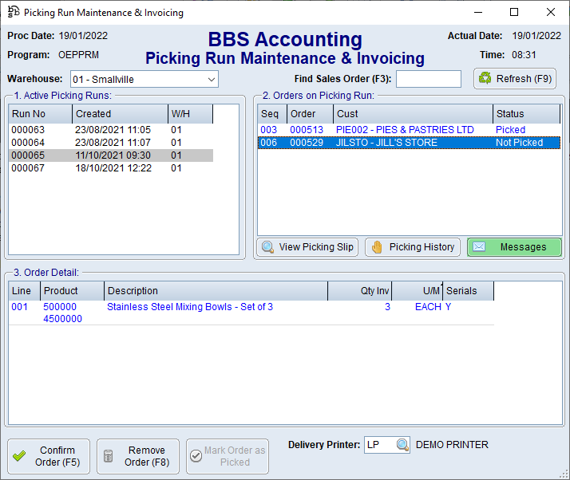Viewport: 570px width, 480px height.
Task: Open Messages envelope button
Action: tap(514, 247)
